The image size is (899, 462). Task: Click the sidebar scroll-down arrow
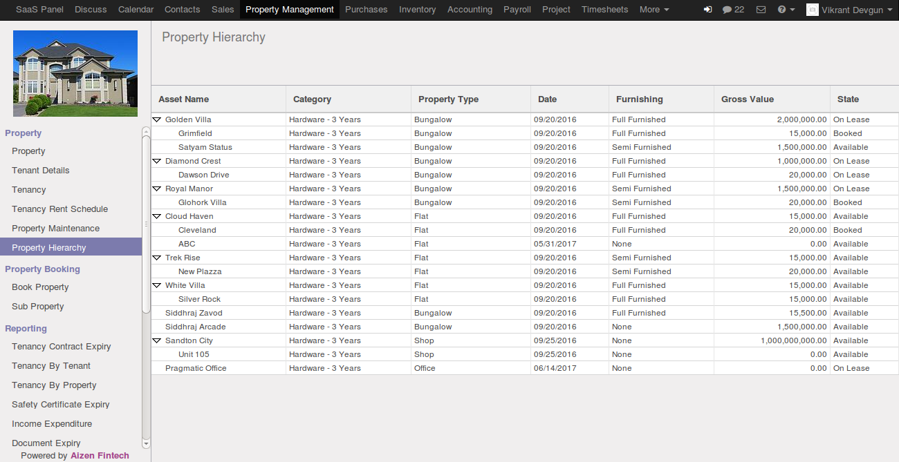(x=146, y=443)
